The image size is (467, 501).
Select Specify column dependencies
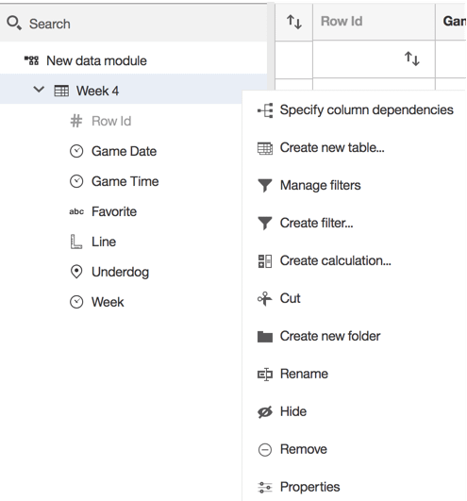354,109
